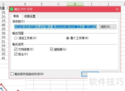Viewport: 125px width, 91px height.
Task: Select column J header in spreadsheet
Action: pos(108,4)
